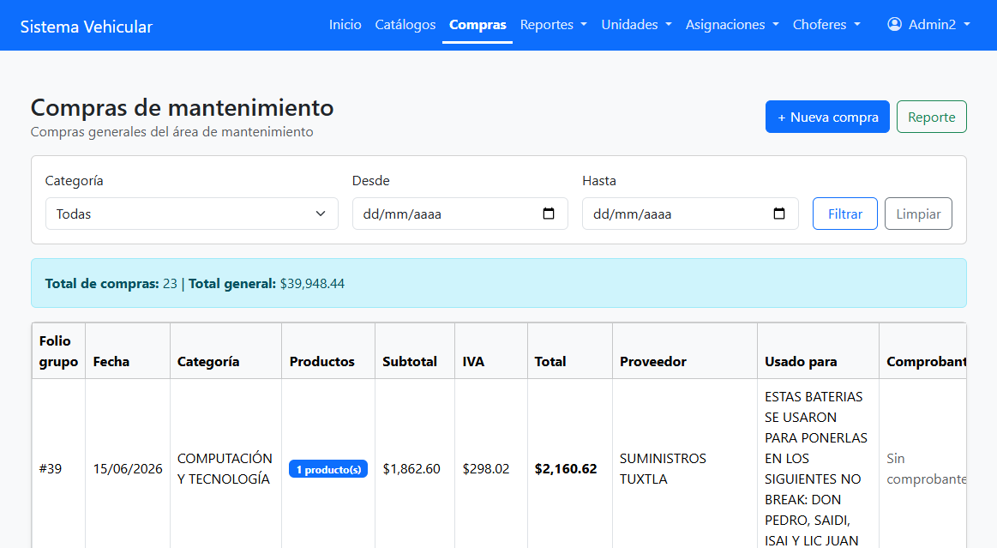
Task: Click the IVA column header
Action: point(491,351)
